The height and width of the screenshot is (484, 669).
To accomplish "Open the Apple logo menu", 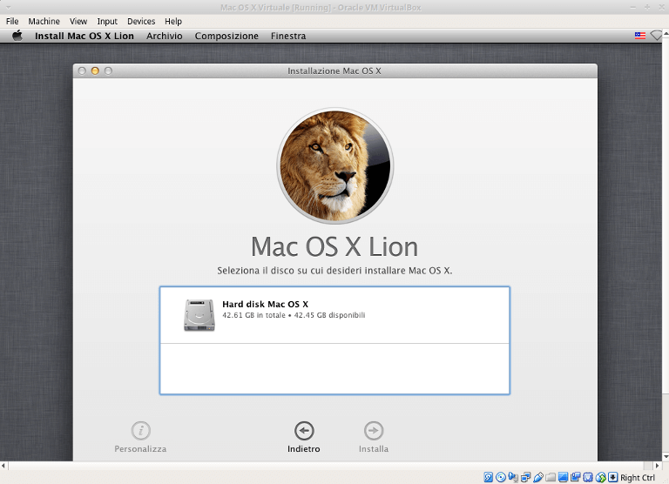I will (x=17, y=36).
